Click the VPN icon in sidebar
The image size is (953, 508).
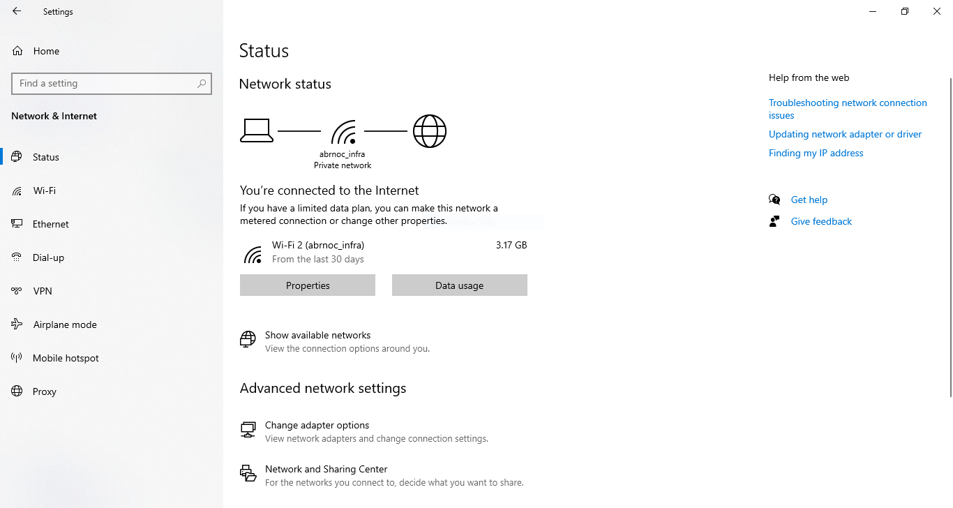(x=17, y=291)
